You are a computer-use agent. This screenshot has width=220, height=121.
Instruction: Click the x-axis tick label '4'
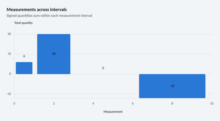click(x=93, y=103)
